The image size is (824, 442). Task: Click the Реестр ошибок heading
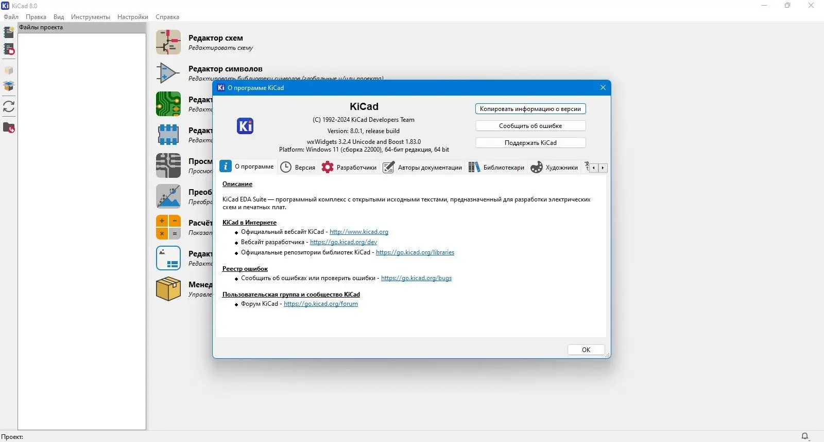(x=245, y=269)
